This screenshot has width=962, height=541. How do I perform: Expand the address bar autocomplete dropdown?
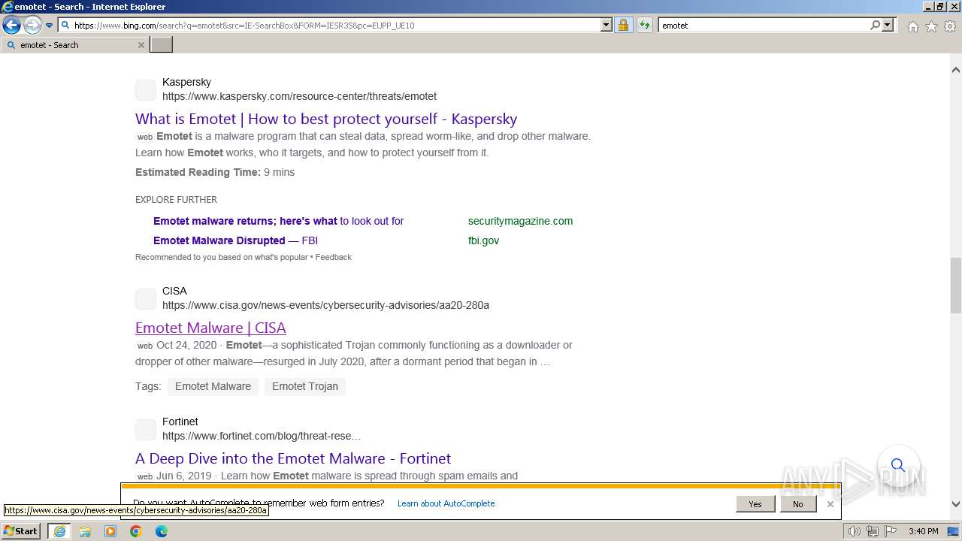[x=607, y=25]
